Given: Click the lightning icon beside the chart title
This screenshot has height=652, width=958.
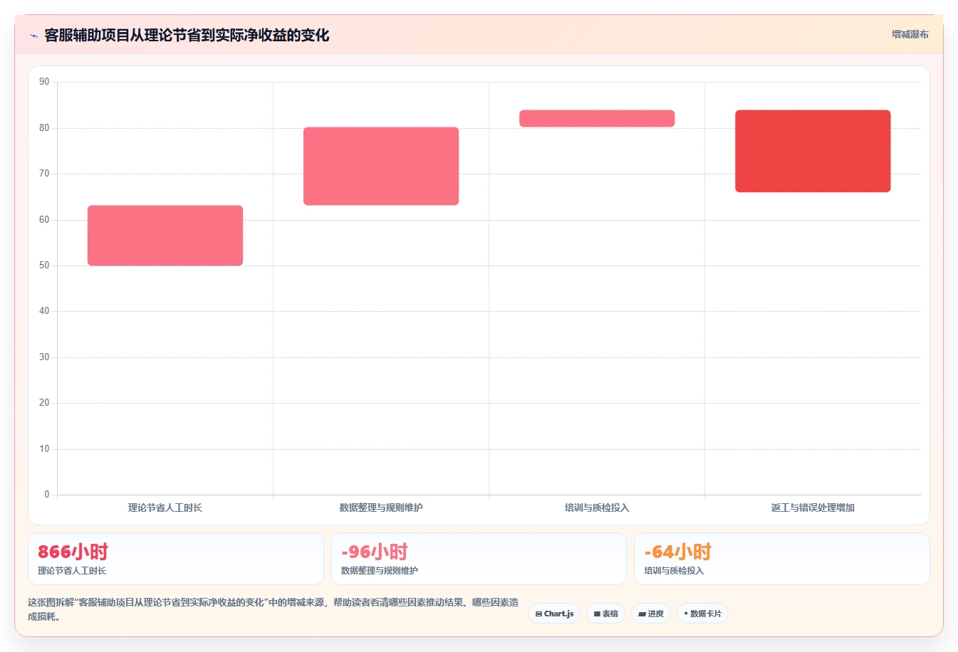Looking at the screenshot, I should (x=33, y=36).
